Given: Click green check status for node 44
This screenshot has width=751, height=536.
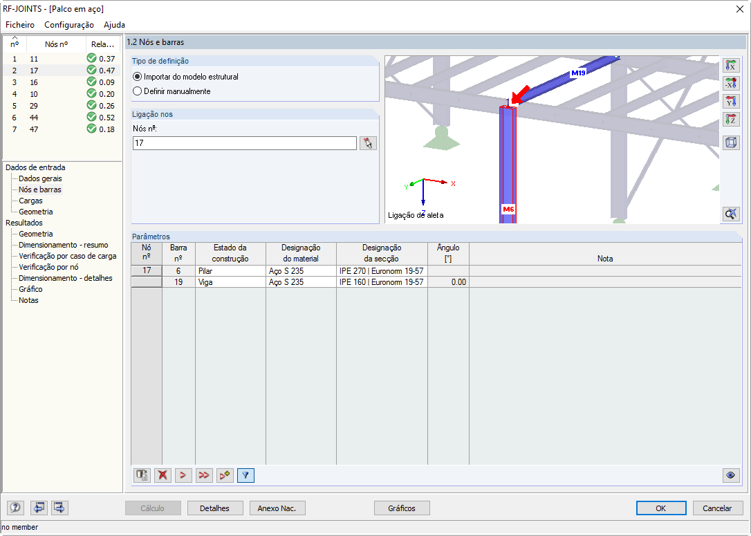Looking at the screenshot, I should 91,118.
